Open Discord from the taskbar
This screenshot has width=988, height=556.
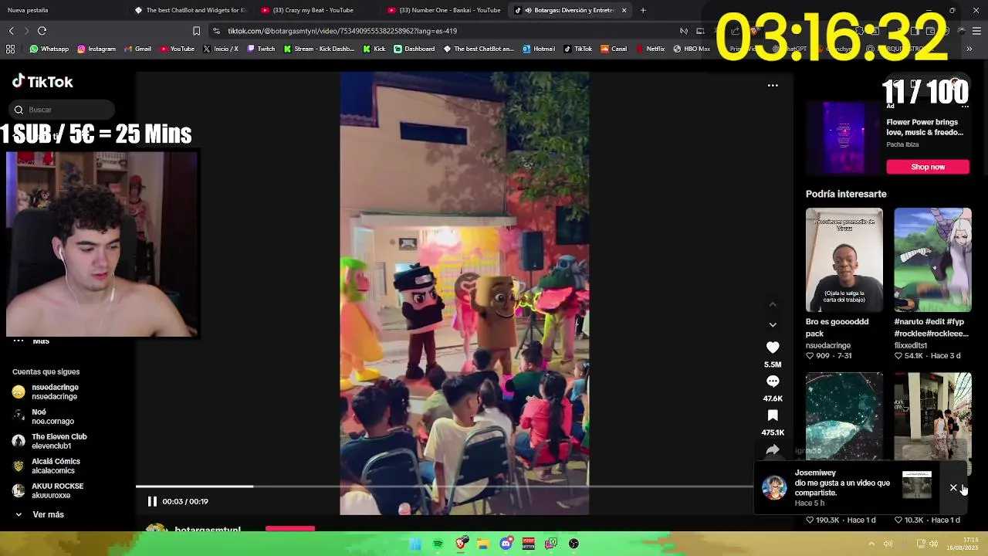506,544
